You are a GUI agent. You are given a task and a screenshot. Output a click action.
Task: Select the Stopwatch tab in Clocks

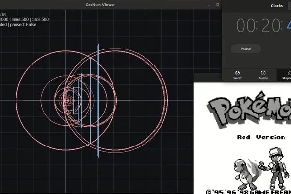tap(284, 75)
